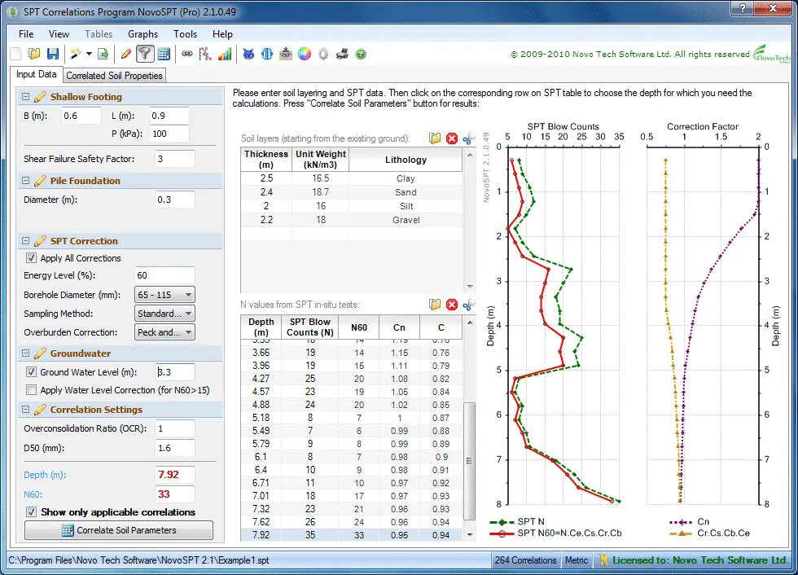Click the Open file folder toolbar icon
Image resolution: width=798 pixels, height=575 pixels.
pos(34,54)
